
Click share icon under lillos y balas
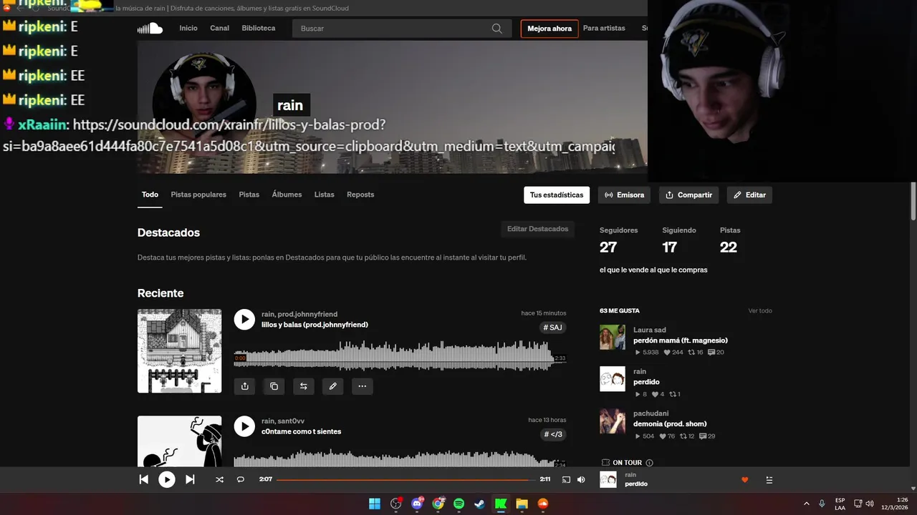coord(244,386)
